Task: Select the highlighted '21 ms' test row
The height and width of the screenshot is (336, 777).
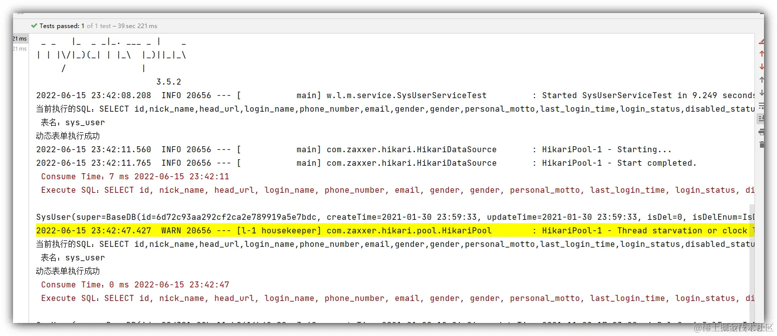Action: point(21,39)
